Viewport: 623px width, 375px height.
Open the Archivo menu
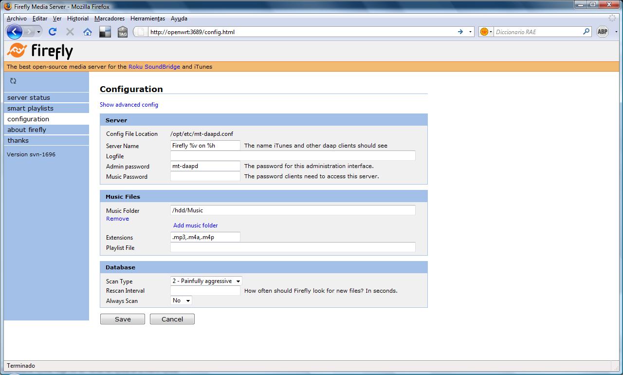click(x=17, y=19)
